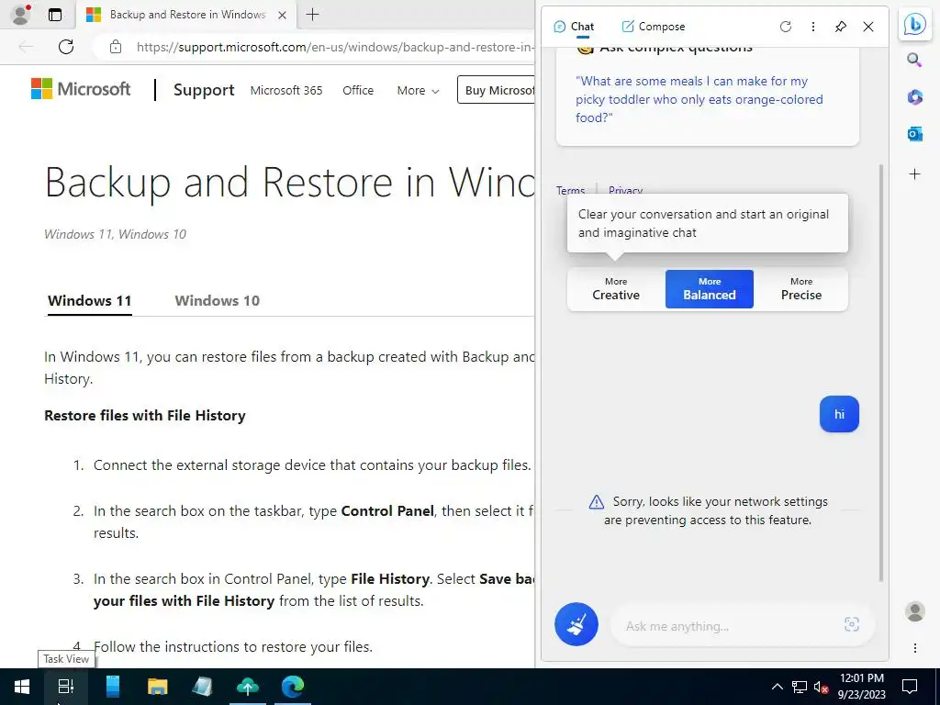Click the Microsoft logo

pos(81,89)
